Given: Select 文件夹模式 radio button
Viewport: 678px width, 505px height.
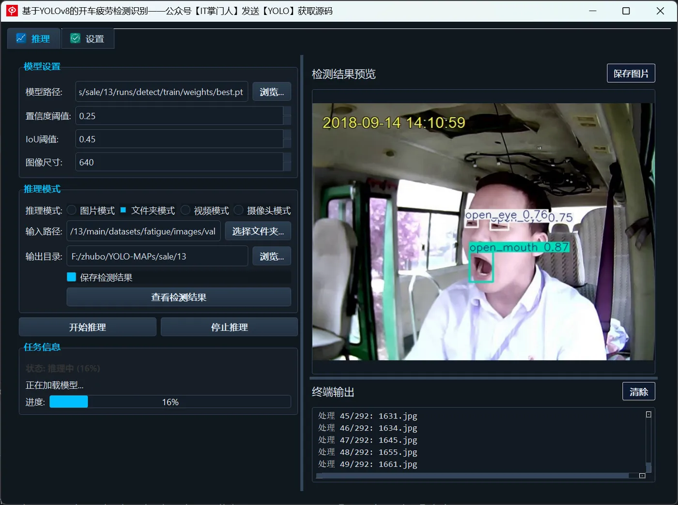Looking at the screenshot, I should click(123, 210).
